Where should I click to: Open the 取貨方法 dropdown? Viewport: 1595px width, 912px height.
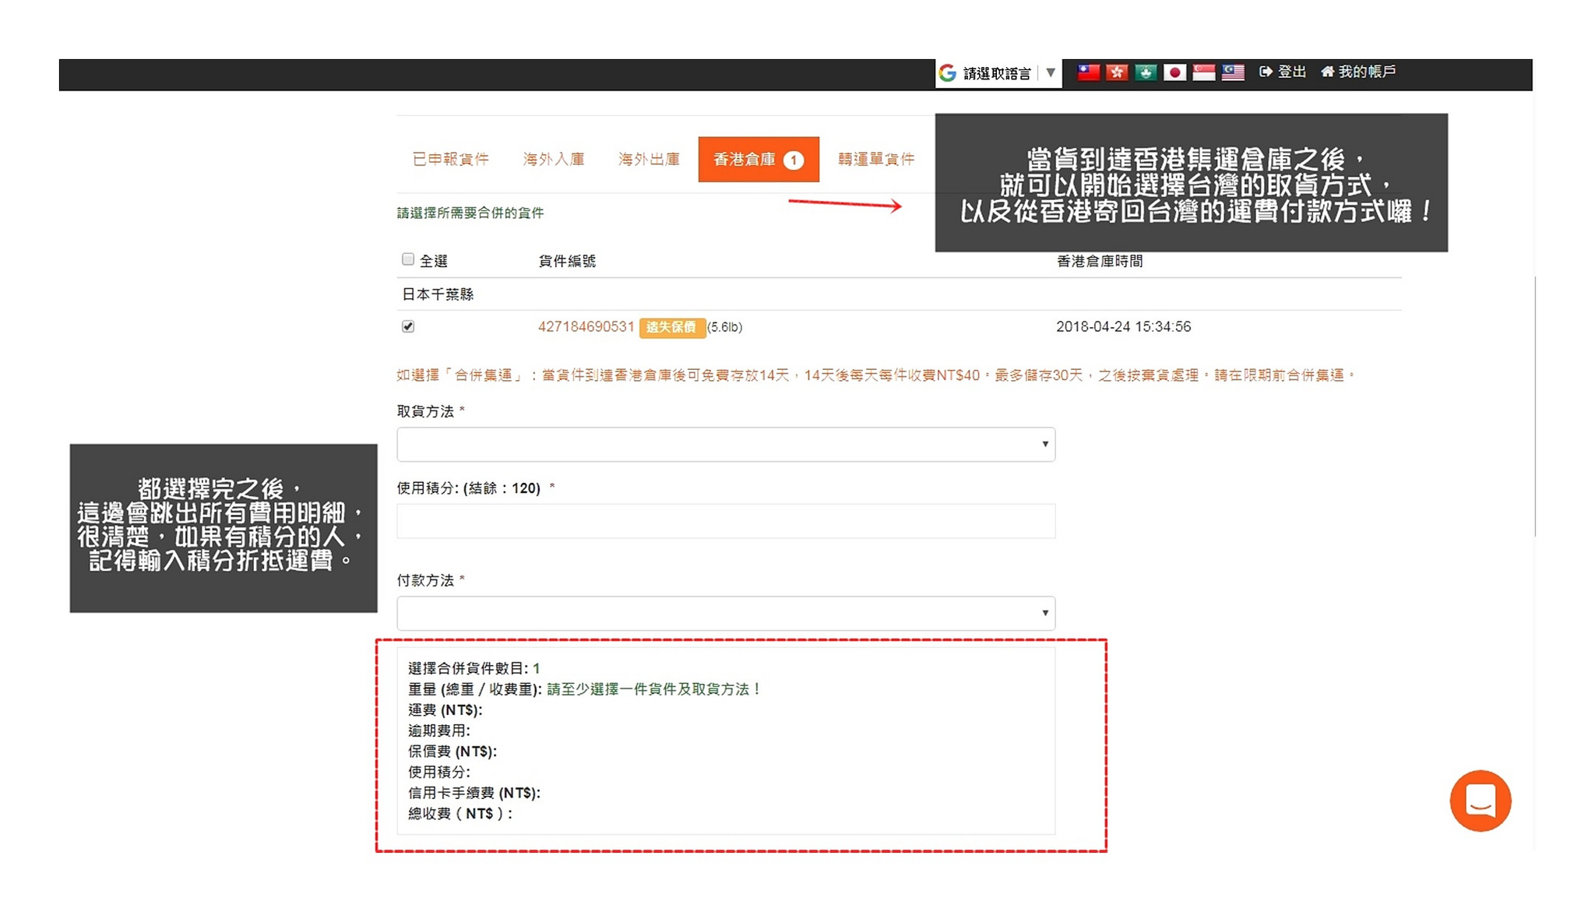tap(726, 444)
